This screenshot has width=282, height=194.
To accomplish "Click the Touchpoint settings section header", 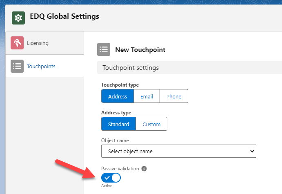I will click(x=131, y=67).
